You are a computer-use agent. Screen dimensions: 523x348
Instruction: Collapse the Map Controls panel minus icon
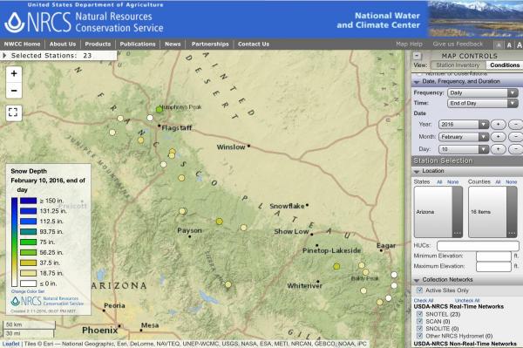417,56
